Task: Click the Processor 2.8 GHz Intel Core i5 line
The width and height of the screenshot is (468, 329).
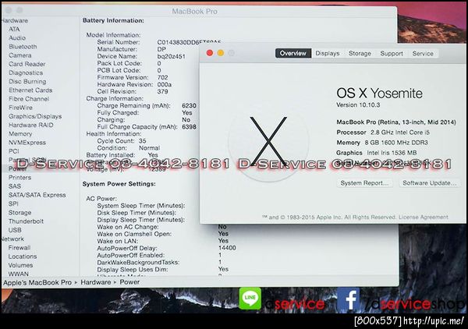Action: click(383, 132)
